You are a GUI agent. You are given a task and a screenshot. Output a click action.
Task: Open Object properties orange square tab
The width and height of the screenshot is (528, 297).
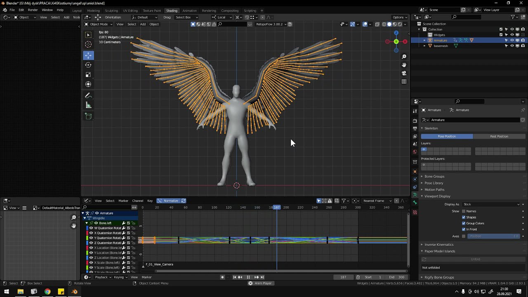[x=415, y=172]
